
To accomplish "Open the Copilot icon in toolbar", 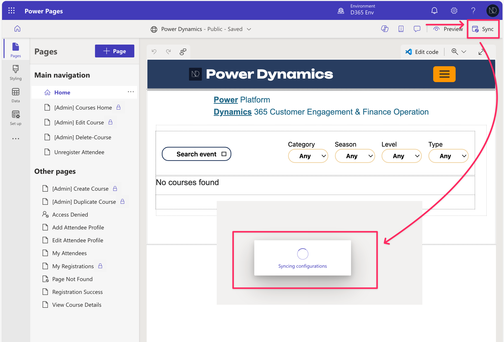I will 385,29.
